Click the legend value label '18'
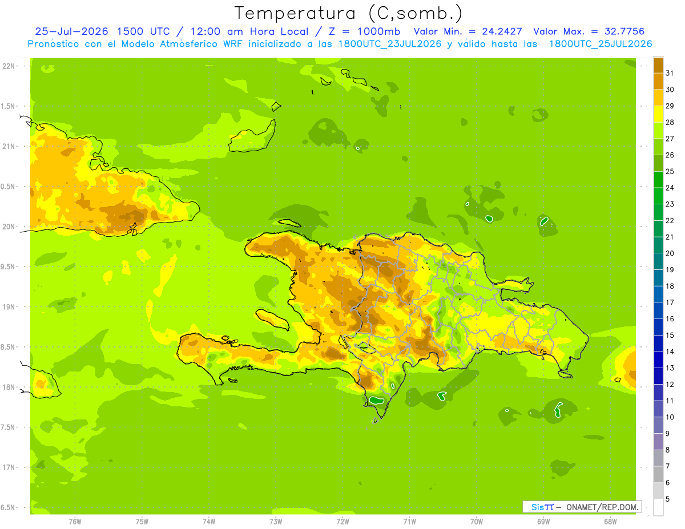Screen dimensions: 685x529 pyautogui.click(x=670, y=286)
